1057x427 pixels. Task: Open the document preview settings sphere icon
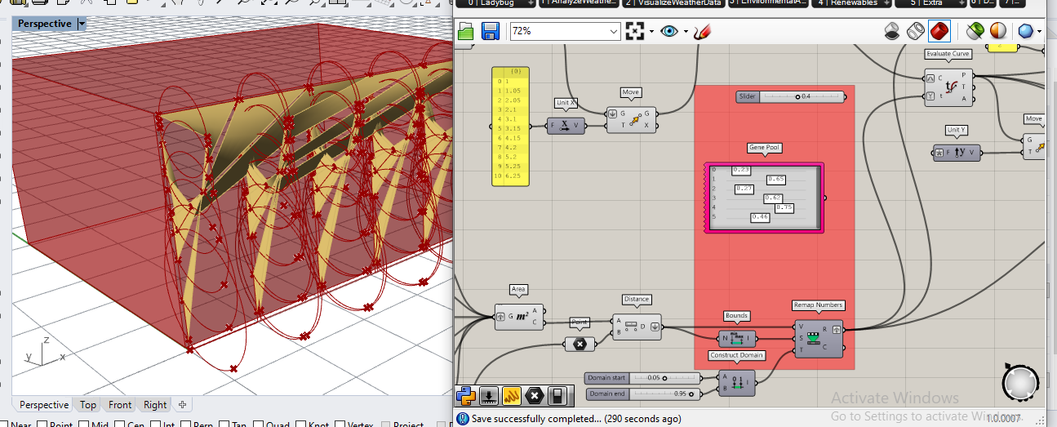pyautogui.click(x=997, y=32)
